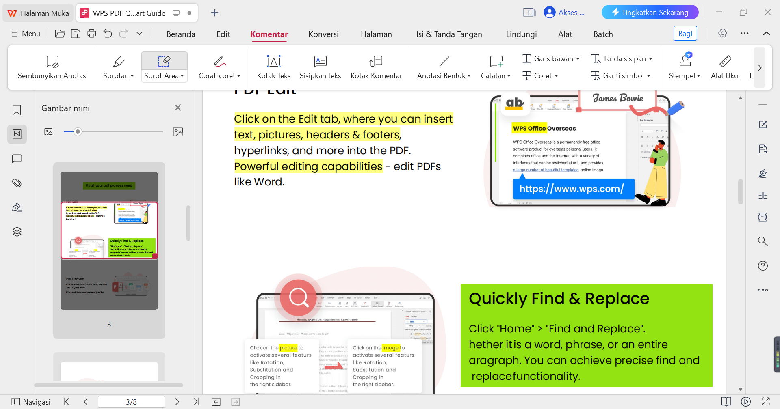
Task: Open the Menu in the top left
Action: (26, 33)
